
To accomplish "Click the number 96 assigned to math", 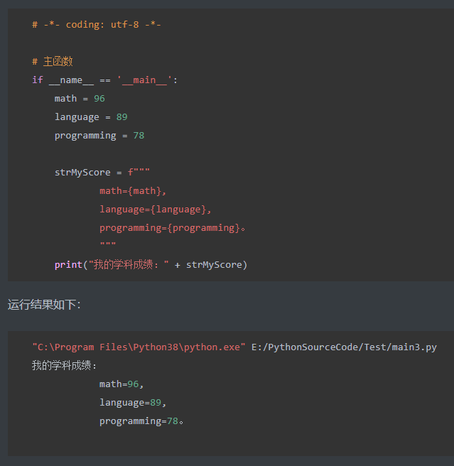I will pyautogui.click(x=99, y=99).
